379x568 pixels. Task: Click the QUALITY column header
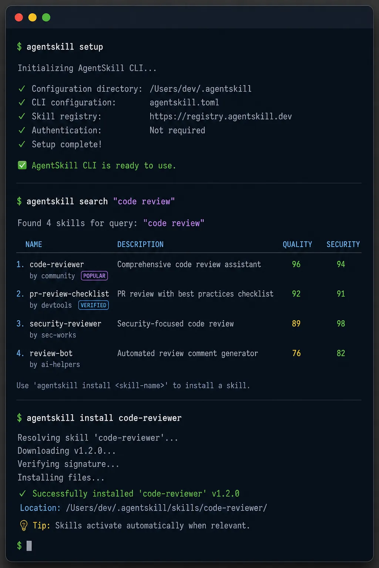297,244
